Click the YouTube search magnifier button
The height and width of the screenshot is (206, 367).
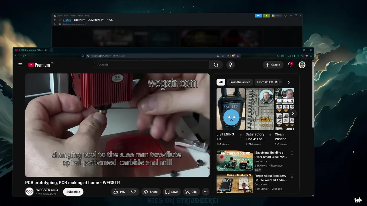point(216,65)
